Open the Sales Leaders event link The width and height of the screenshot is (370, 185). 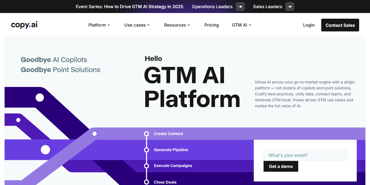[x=268, y=7]
